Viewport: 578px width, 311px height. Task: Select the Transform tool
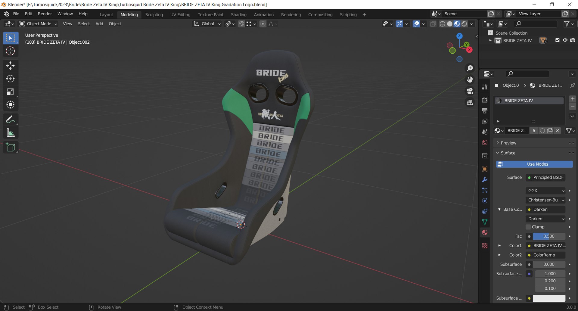click(x=11, y=105)
